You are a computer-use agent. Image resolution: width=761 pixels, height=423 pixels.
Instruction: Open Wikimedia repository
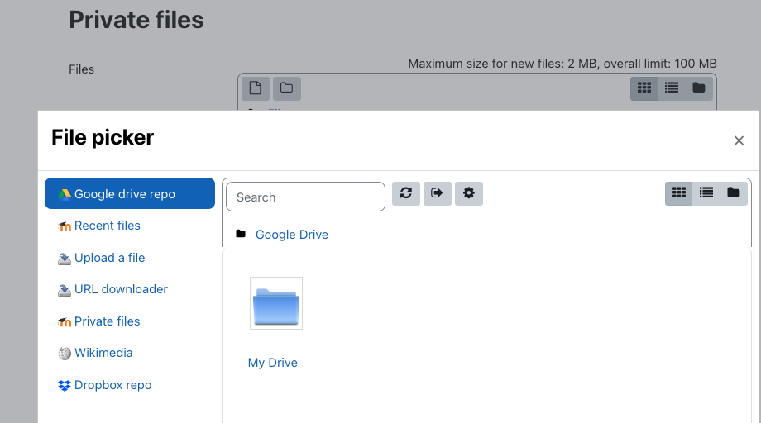point(103,352)
